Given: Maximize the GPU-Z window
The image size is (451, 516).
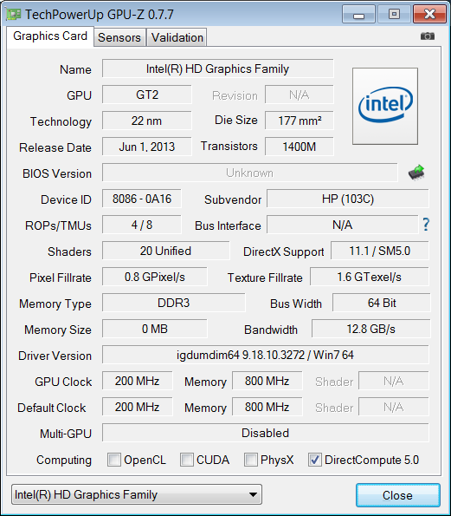Looking at the screenshot, I should pos(394,14).
